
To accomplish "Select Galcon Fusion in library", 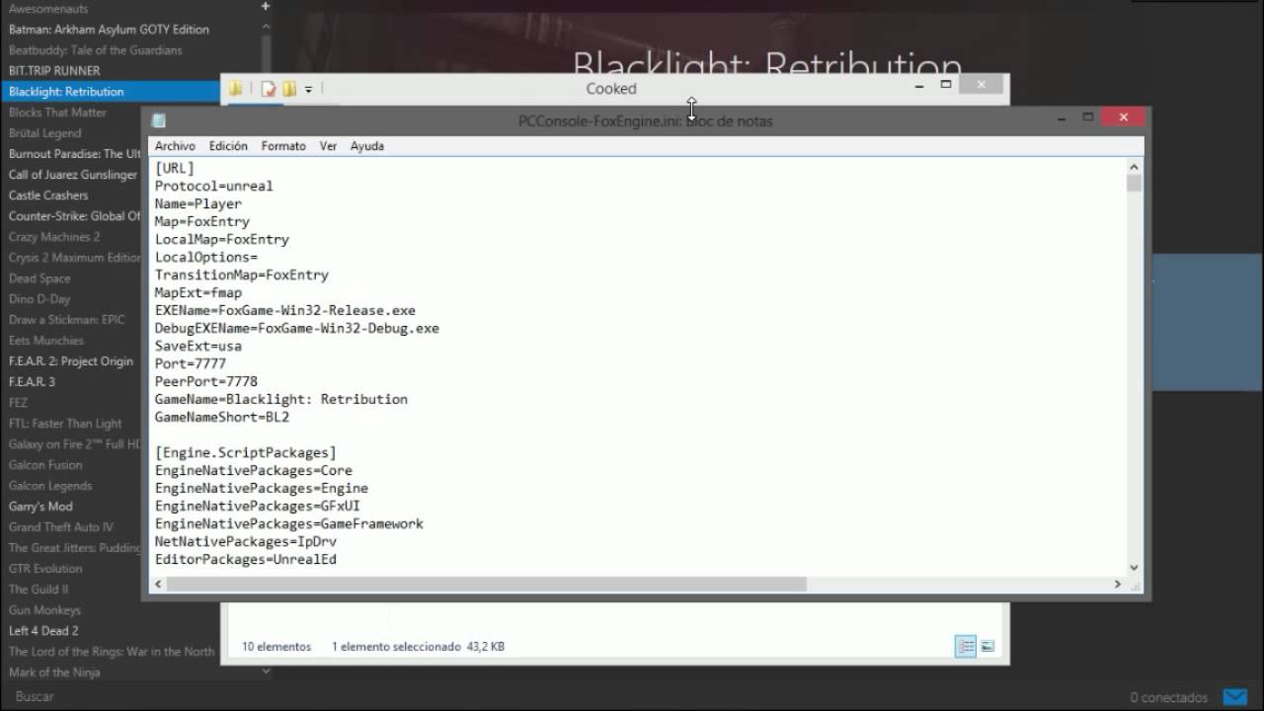I will point(45,465).
